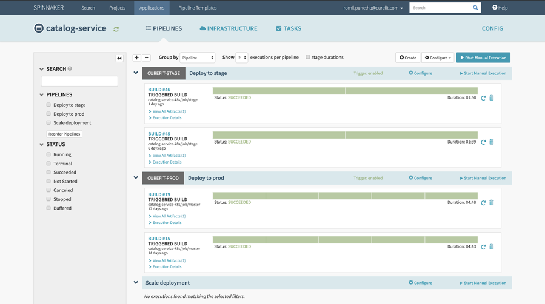Check the Deploy to prod filter
The image size is (545, 304).
48,114
